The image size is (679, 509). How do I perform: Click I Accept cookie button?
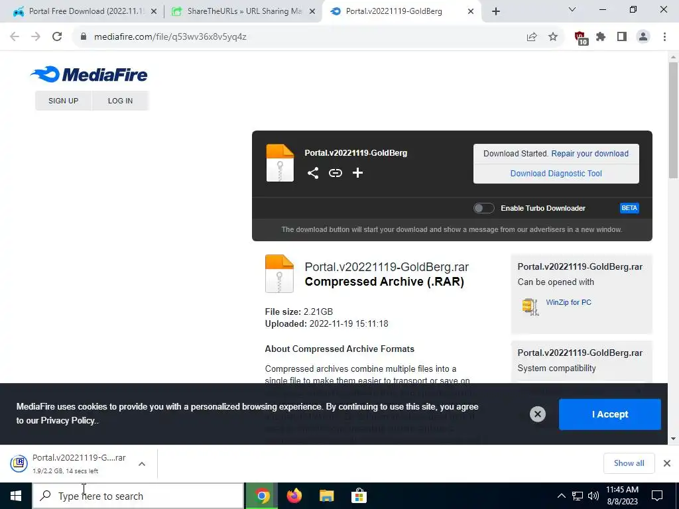coord(610,414)
